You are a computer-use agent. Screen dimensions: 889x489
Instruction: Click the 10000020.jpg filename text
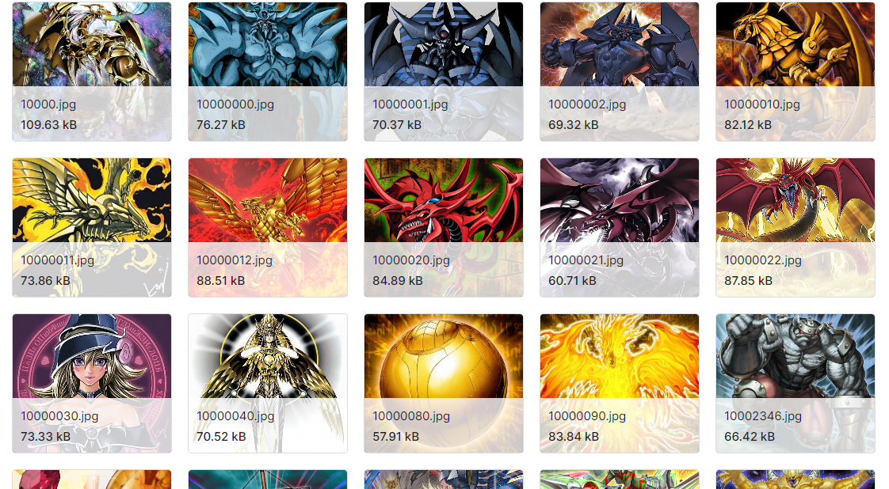tap(411, 260)
